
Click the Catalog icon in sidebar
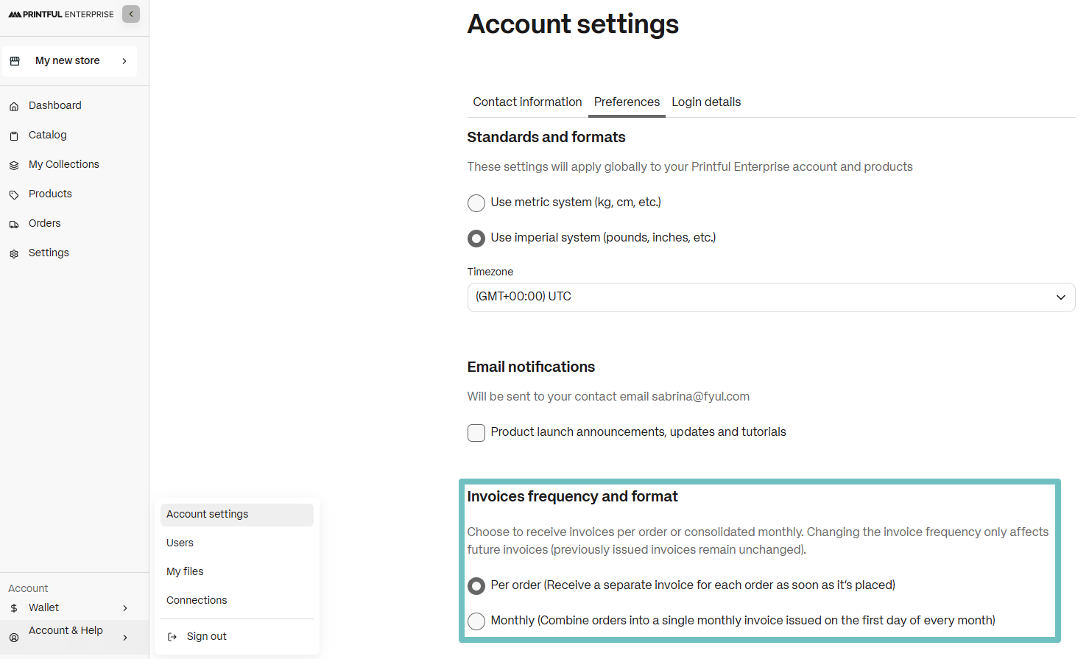pyautogui.click(x=14, y=136)
